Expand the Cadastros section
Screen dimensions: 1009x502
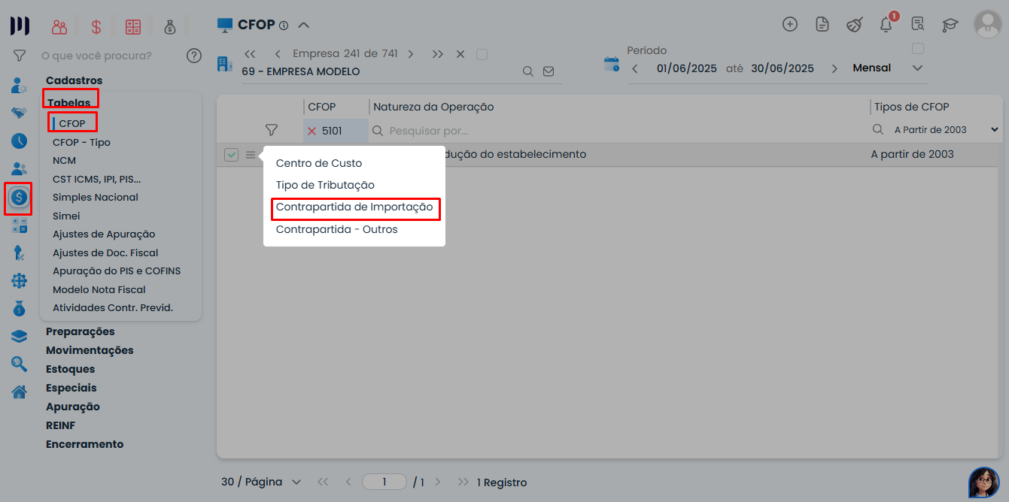pos(74,80)
